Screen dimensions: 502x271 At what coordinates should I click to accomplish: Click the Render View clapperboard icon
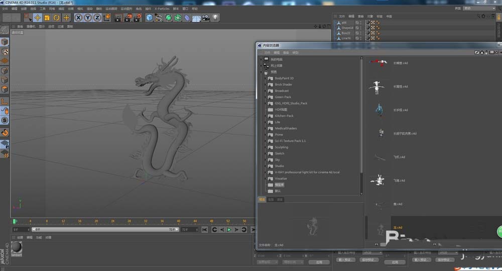pyautogui.click(x=117, y=18)
